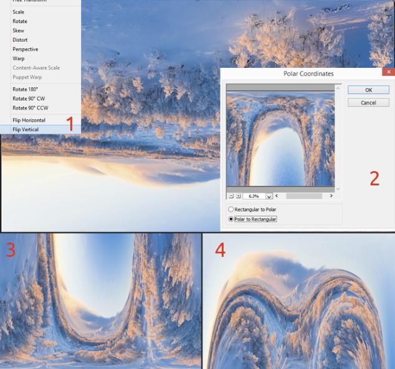
Task: Click Rotate 90° CCW menu item
Action: coord(31,108)
